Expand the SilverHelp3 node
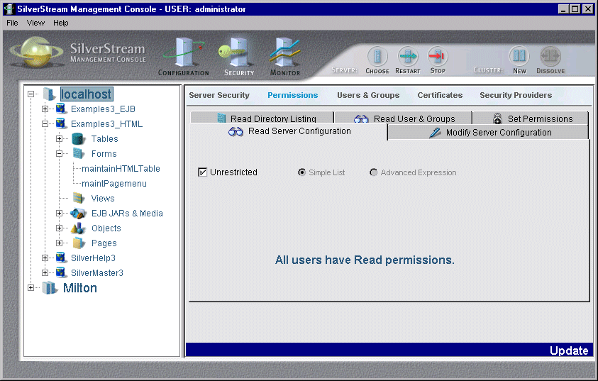The image size is (598, 381). click(x=45, y=258)
